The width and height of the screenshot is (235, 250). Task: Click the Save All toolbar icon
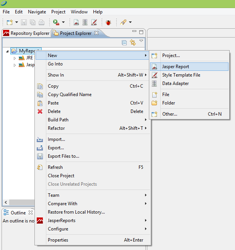pyautogui.click(x=33, y=22)
